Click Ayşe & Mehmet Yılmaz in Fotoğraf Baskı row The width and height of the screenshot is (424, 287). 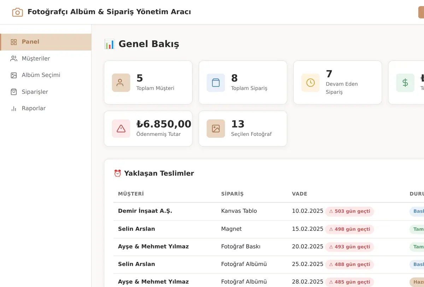[153, 247]
